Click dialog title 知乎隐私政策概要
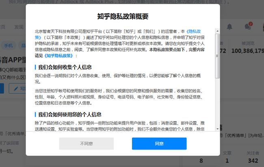 click(123, 16)
